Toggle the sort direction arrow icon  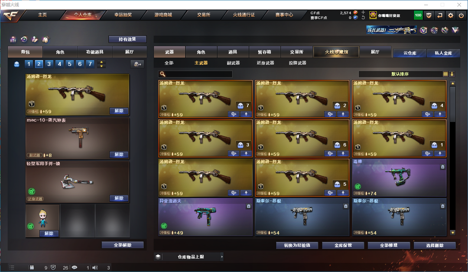[452, 74]
